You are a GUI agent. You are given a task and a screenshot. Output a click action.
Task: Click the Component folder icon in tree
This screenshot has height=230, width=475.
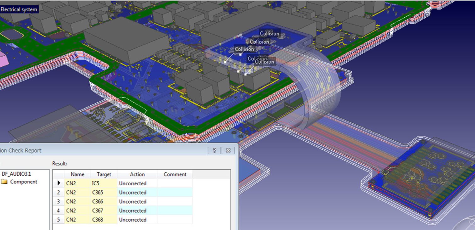(4, 182)
